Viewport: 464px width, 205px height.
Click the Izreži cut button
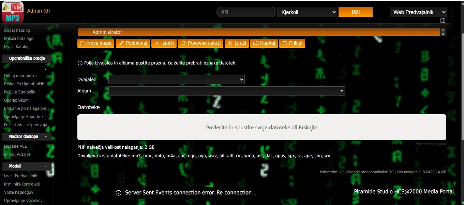(x=237, y=43)
